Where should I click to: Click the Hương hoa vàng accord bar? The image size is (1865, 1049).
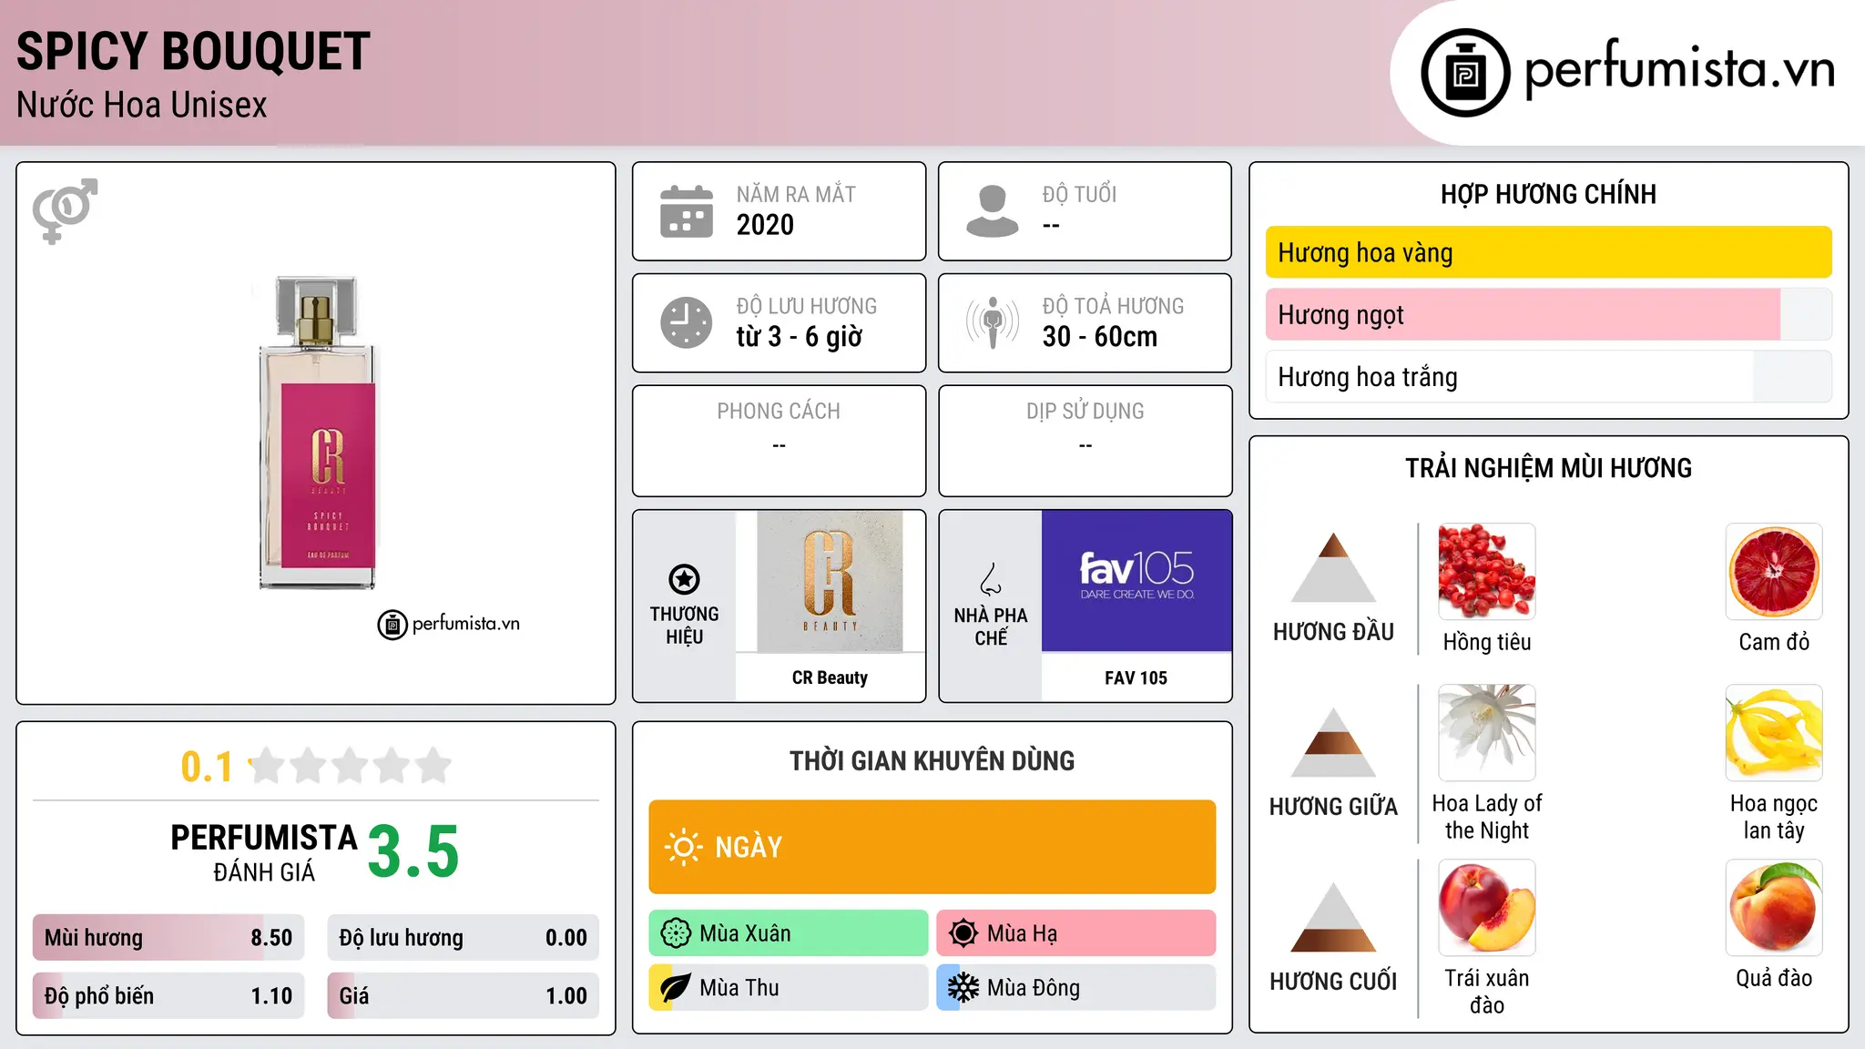[x=1548, y=252]
